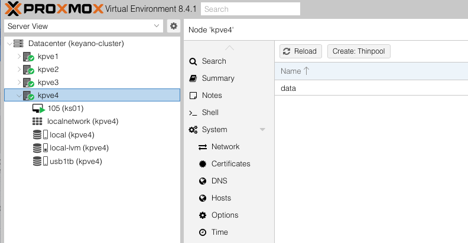Screen dimensions: 468x243
Task: Select local (kpve4) storage
Action: tap(72, 135)
